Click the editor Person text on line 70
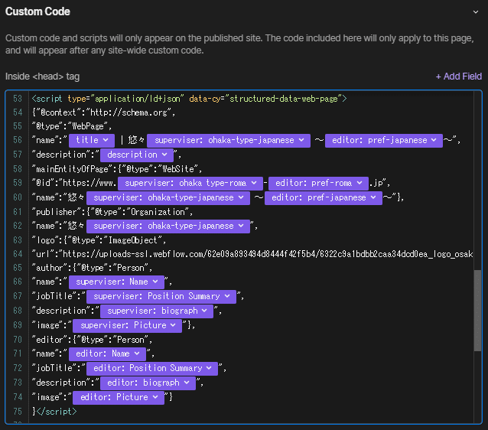The width and height of the screenshot is (488, 430). click(92, 340)
